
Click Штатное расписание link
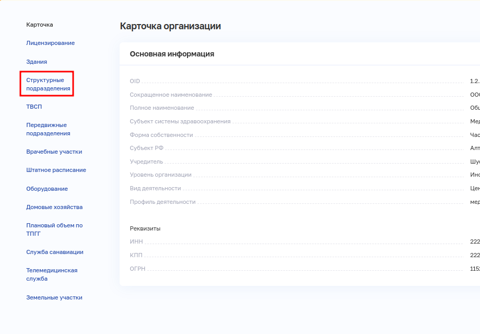pyautogui.click(x=56, y=170)
